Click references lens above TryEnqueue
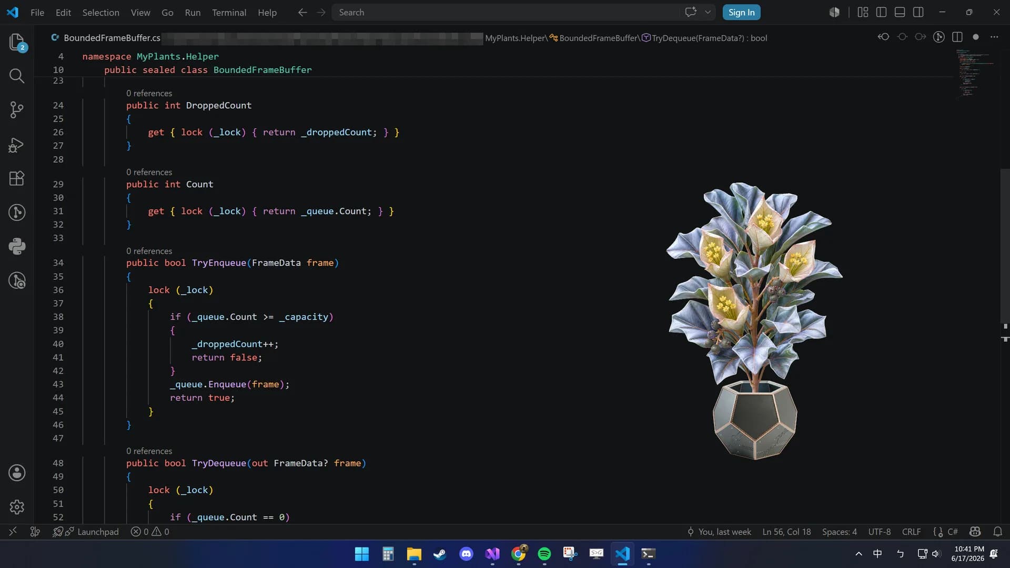1010x568 pixels. [149, 251]
